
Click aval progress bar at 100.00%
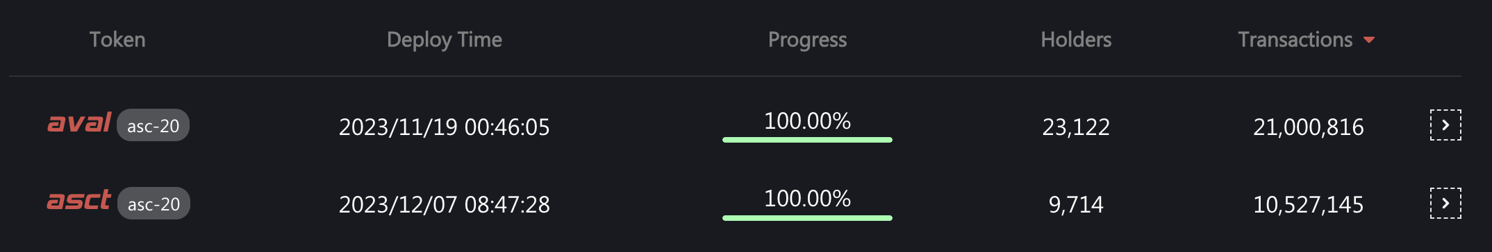[807, 140]
